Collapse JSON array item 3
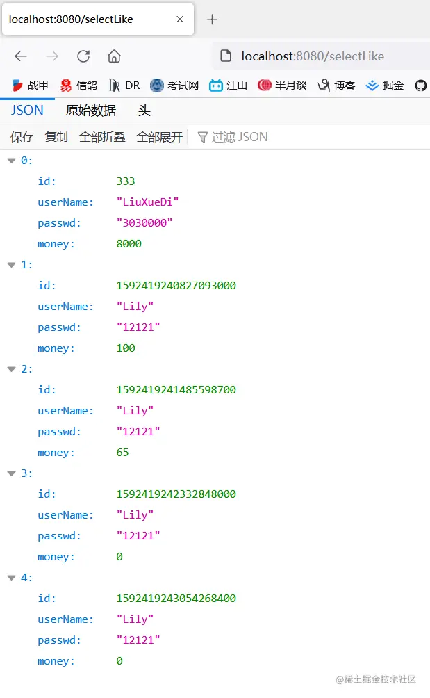This screenshot has height=698, width=430. (12, 473)
